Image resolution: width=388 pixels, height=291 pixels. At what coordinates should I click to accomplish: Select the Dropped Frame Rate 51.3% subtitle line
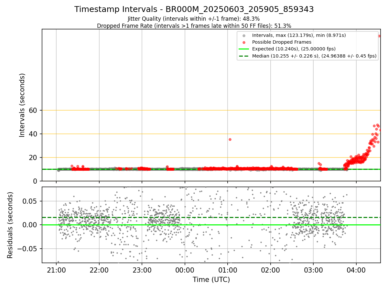point(194,26)
